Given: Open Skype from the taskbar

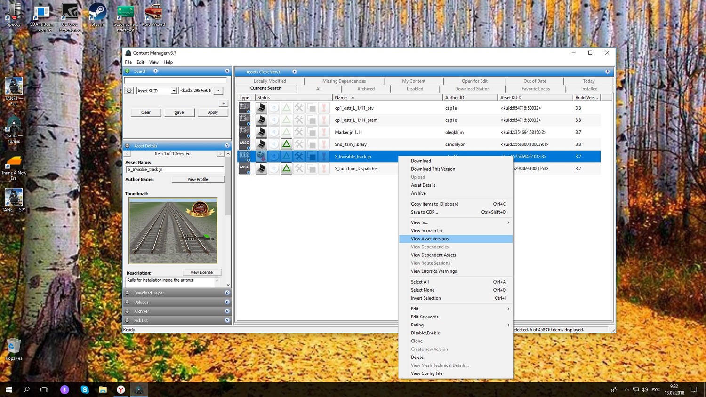Looking at the screenshot, I should pos(85,389).
